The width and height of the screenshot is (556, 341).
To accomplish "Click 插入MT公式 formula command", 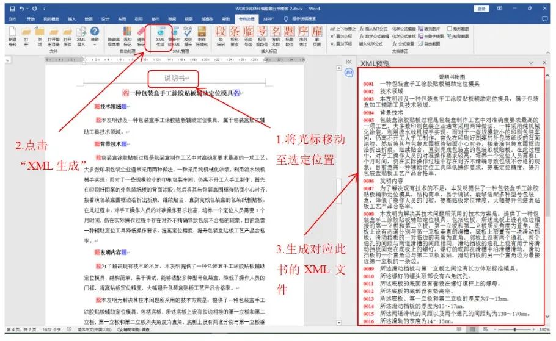I will pyautogui.click(x=373, y=29).
